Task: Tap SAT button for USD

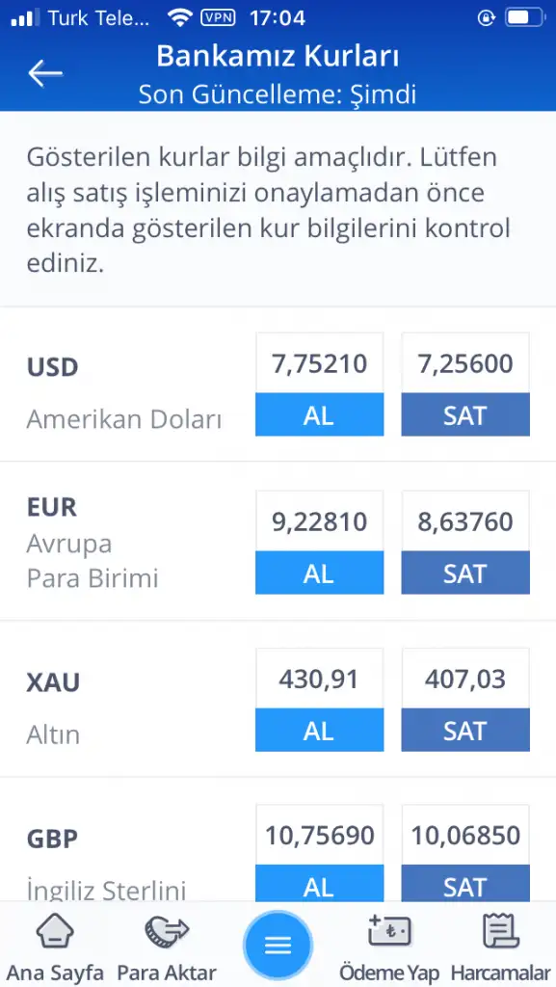Action: 465,414
